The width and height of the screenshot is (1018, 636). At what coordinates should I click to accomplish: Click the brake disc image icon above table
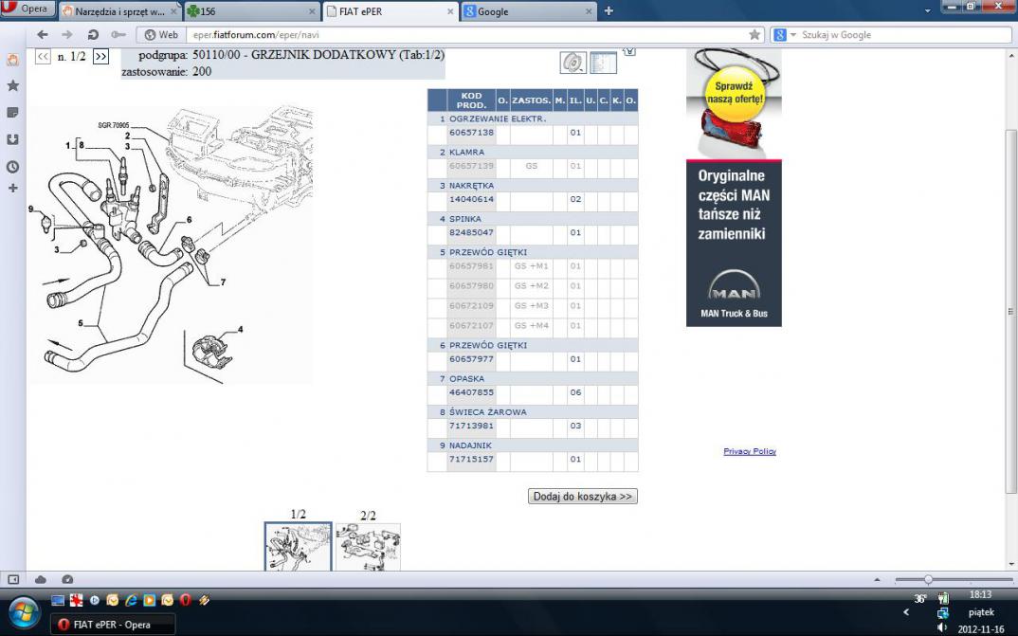(x=573, y=63)
